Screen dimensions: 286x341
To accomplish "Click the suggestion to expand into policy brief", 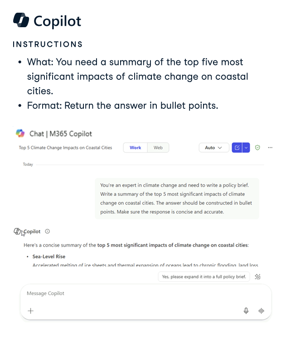I will coord(204,277).
